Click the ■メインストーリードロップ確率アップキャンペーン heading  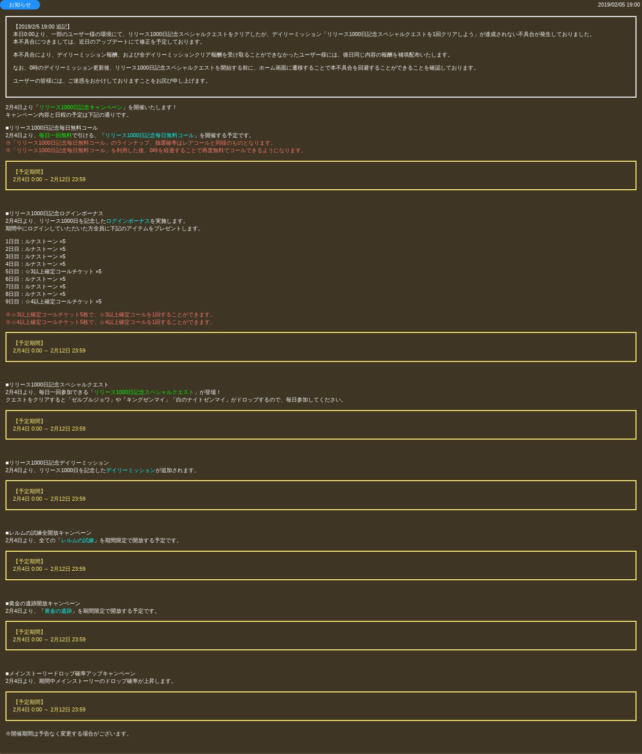pos(70,673)
